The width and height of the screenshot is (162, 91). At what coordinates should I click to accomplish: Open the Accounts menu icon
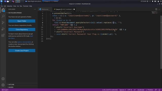click(3, 79)
